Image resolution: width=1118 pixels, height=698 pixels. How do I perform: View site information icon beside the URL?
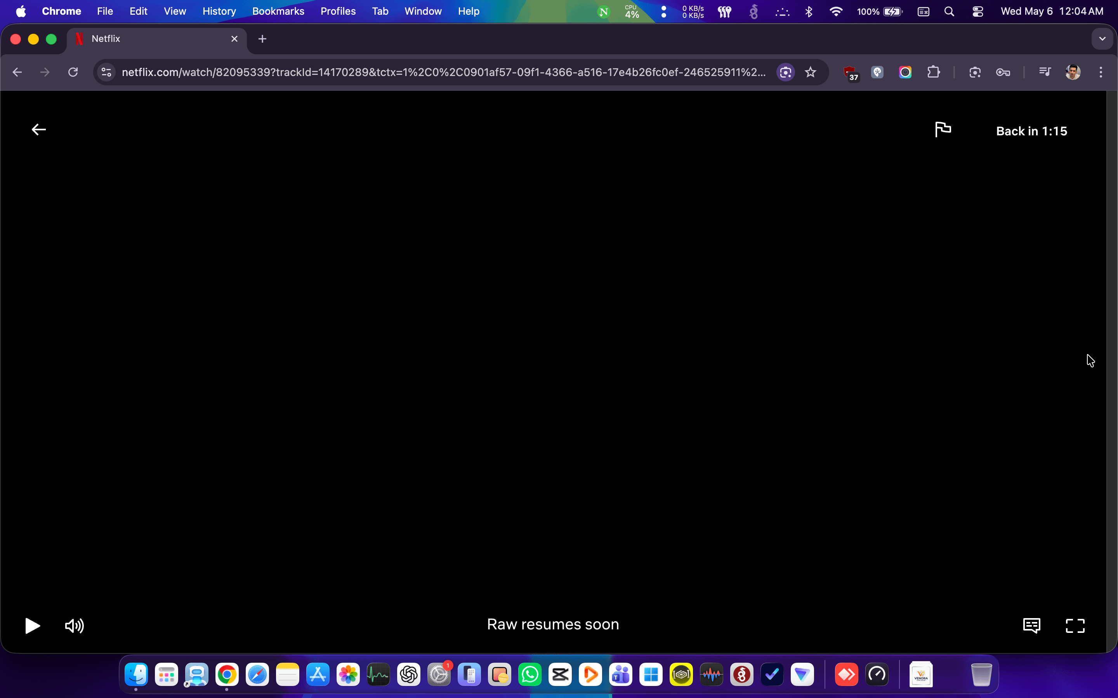tap(107, 72)
